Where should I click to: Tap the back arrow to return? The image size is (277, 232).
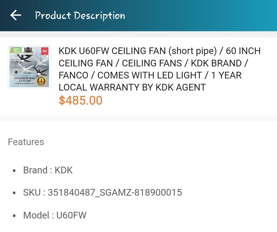point(15,15)
